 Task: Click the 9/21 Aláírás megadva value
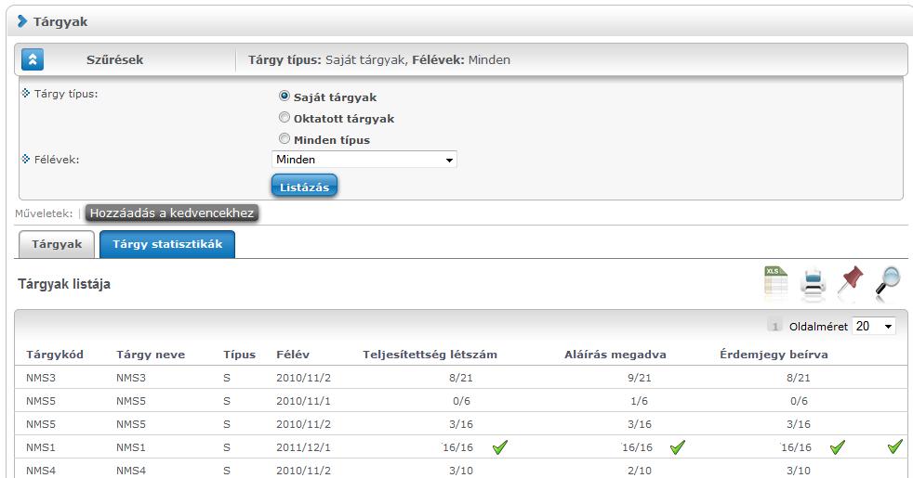[640, 378]
